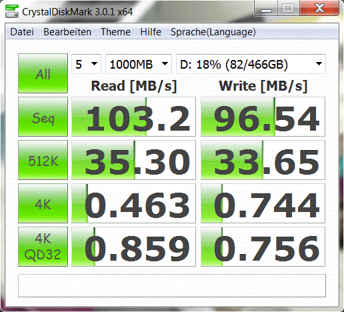Click the 512K write result 33.65
Screen dimensions: 344x312
[263, 160]
